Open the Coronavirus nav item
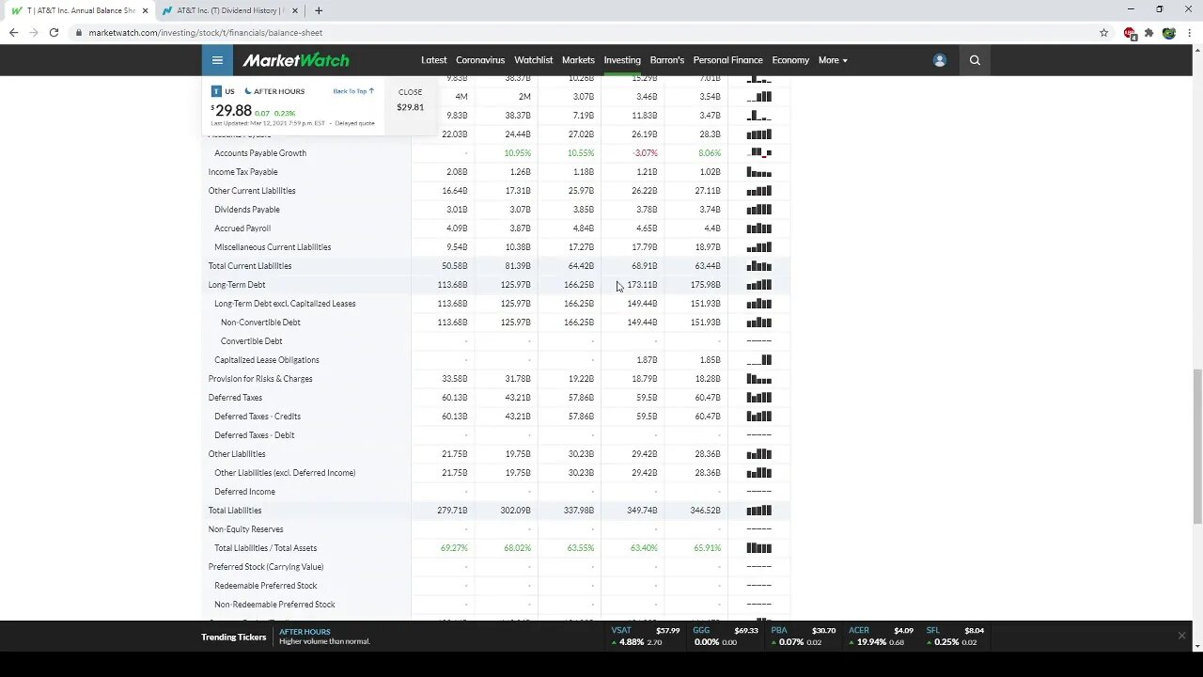Screen dimensions: 1203x677 click(x=480, y=60)
